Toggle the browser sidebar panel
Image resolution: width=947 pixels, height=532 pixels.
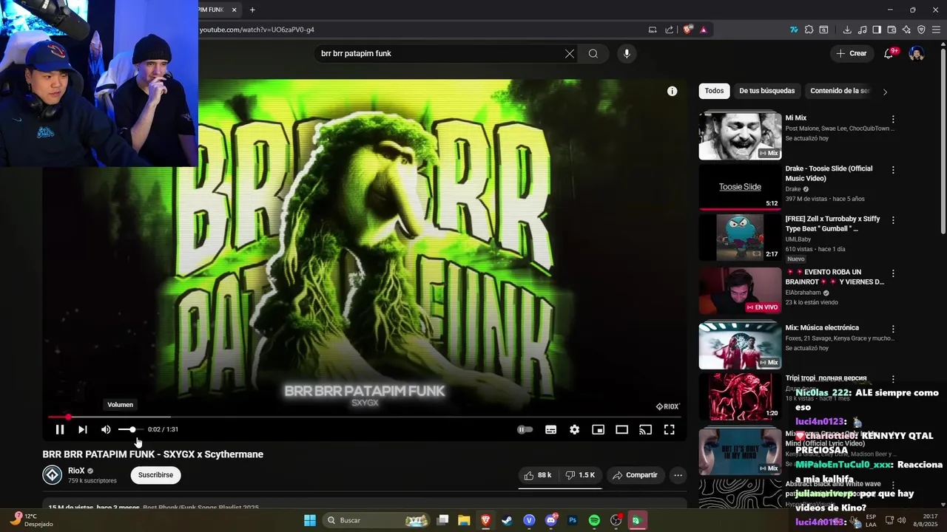(877, 30)
